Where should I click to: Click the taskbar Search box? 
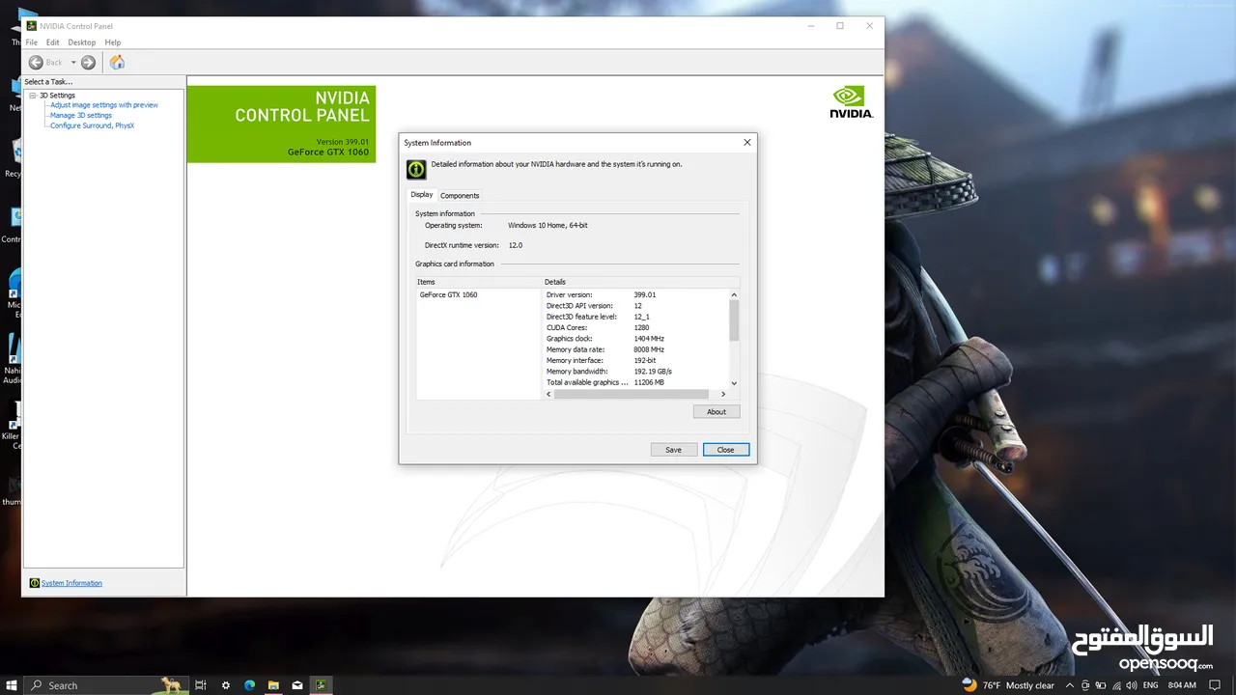(x=106, y=685)
